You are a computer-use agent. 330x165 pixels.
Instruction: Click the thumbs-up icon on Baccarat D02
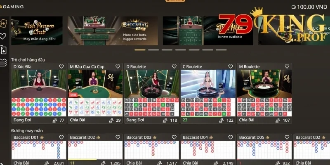pos(98,137)
